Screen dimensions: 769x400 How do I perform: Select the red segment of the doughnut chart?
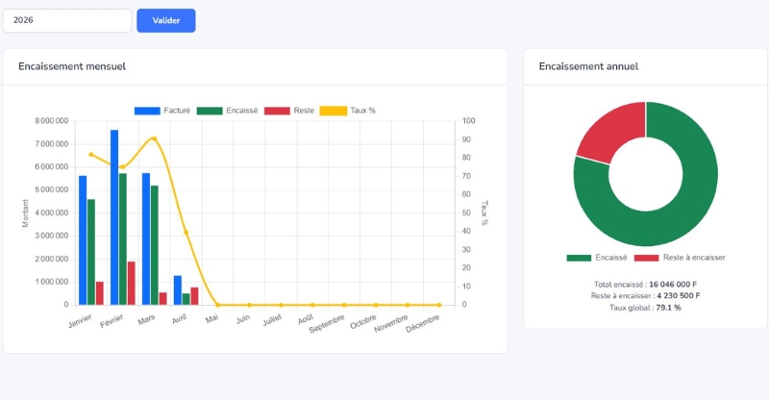coord(608,130)
